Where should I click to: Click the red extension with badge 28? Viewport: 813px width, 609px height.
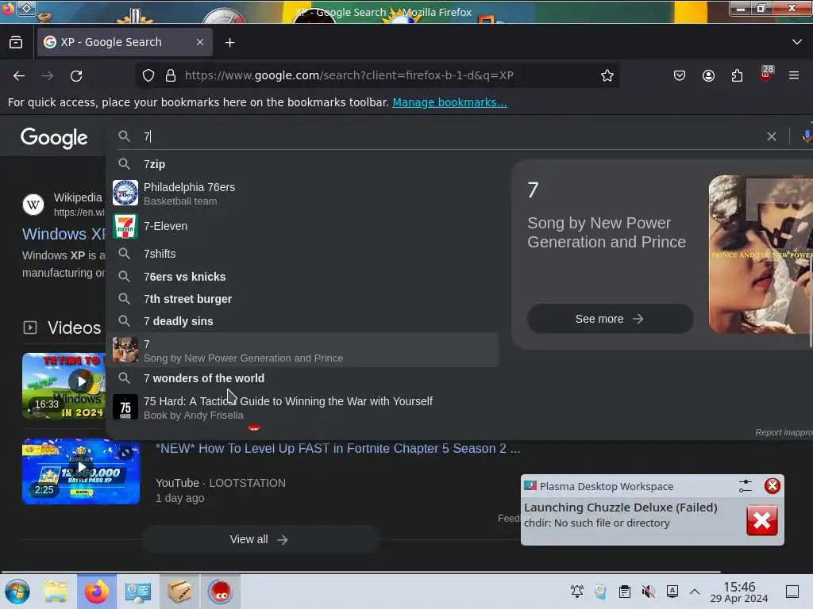[766, 74]
